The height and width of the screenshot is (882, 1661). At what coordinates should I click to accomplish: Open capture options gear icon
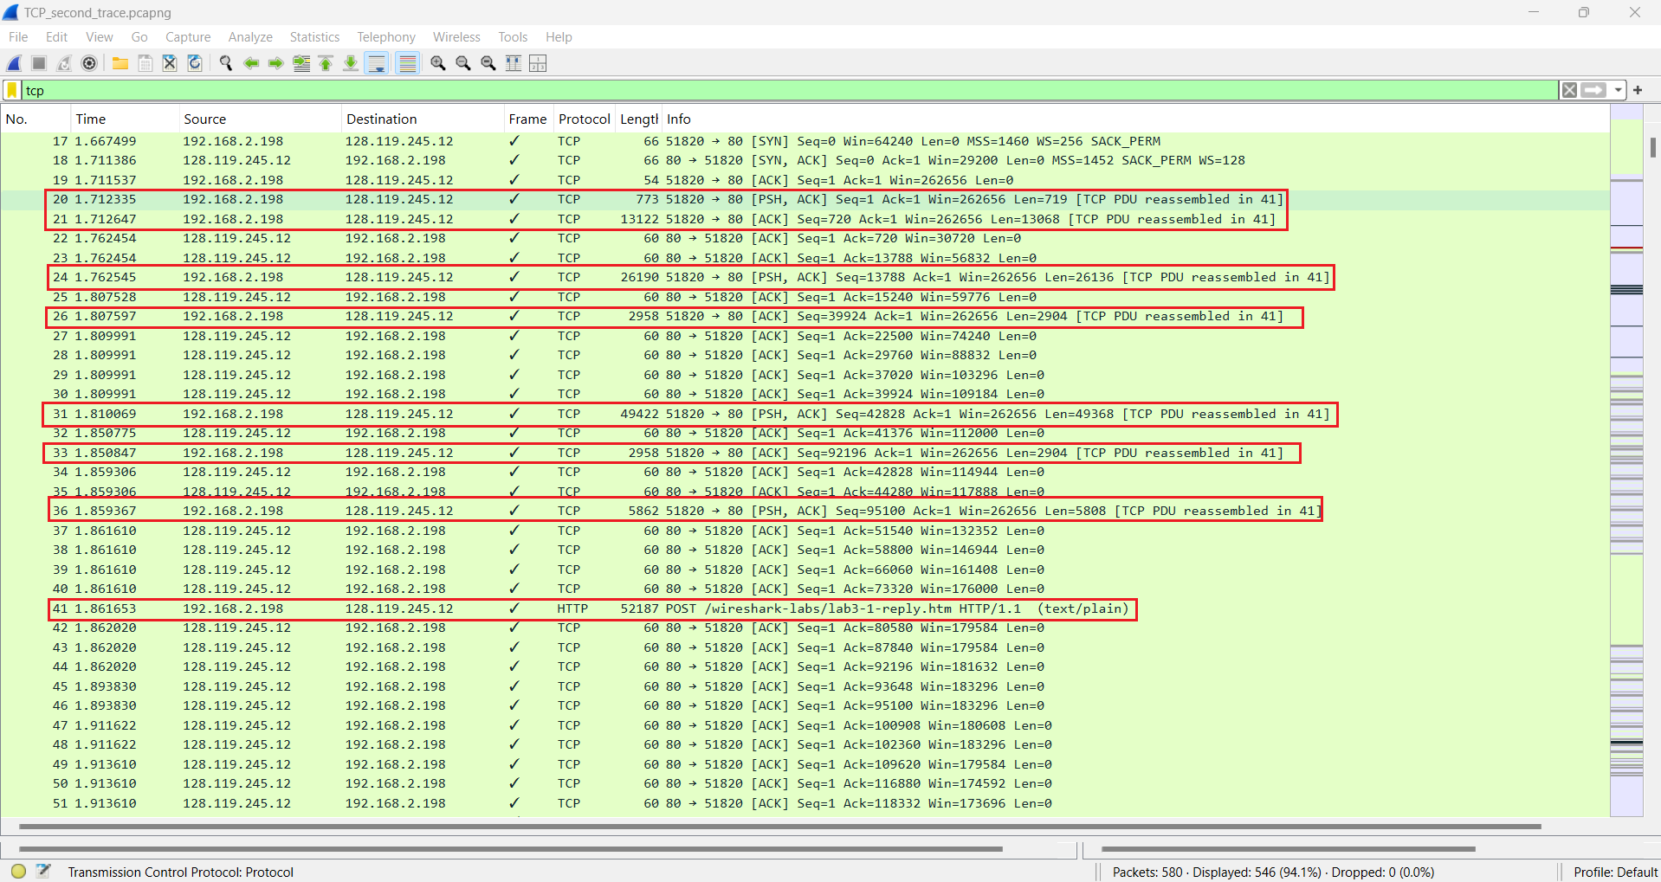tap(89, 63)
